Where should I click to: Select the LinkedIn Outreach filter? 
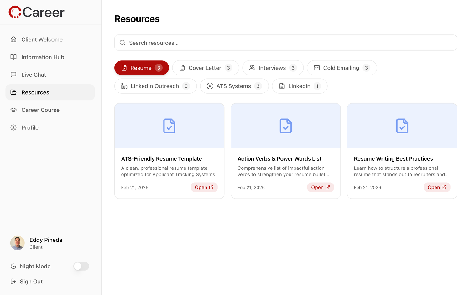(x=155, y=86)
